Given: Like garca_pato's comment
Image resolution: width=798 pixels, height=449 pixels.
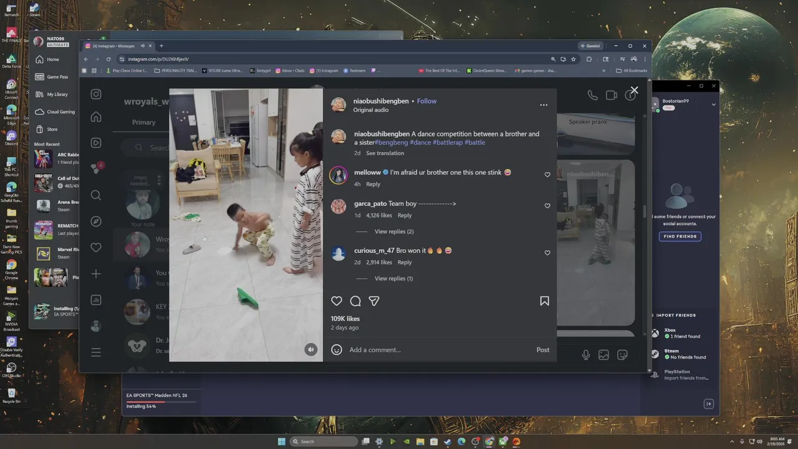Looking at the screenshot, I should pos(547,206).
